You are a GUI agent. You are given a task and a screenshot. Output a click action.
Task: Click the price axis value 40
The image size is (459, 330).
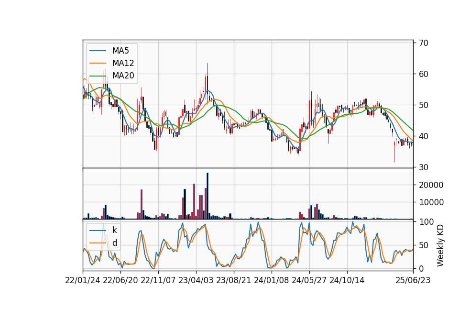423,136
